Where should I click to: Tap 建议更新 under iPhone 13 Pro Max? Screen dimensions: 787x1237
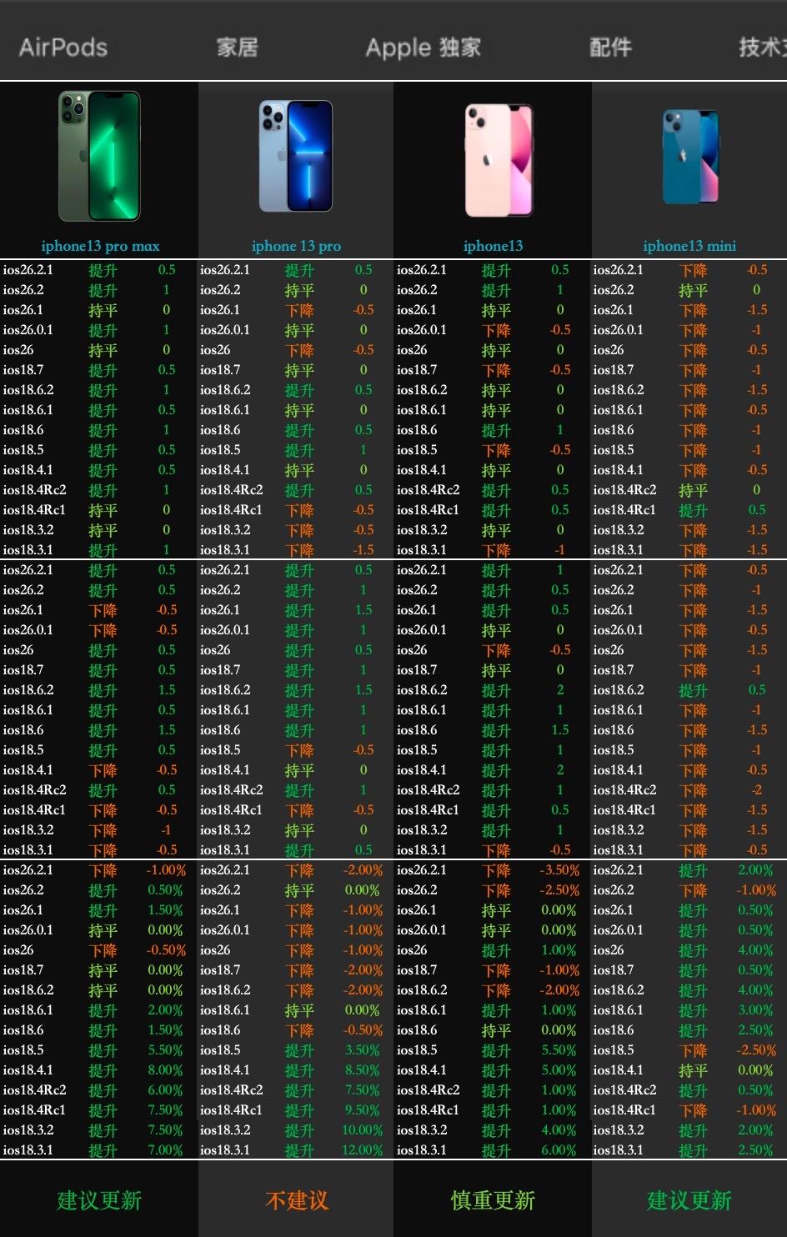click(99, 1200)
